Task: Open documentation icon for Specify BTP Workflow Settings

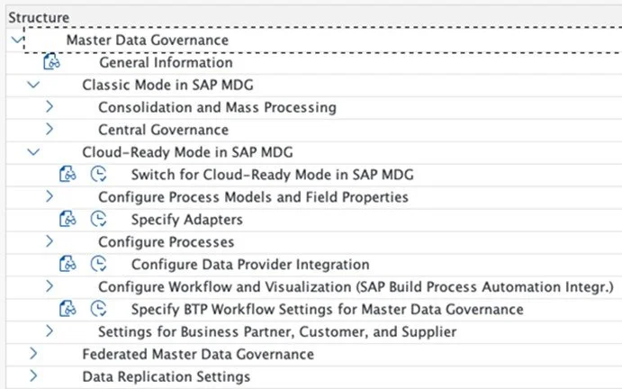Action: click(68, 310)
